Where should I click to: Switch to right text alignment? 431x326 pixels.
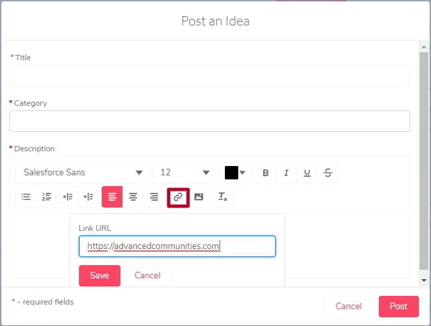tap(154, 197)
